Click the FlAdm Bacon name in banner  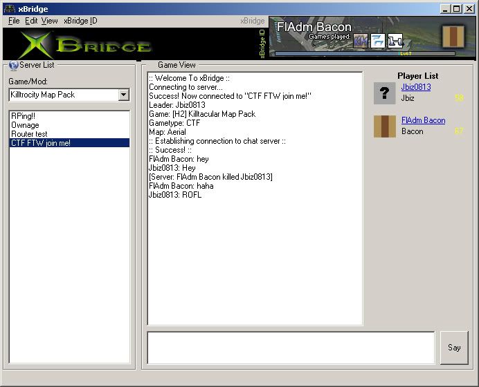[314, 27]
